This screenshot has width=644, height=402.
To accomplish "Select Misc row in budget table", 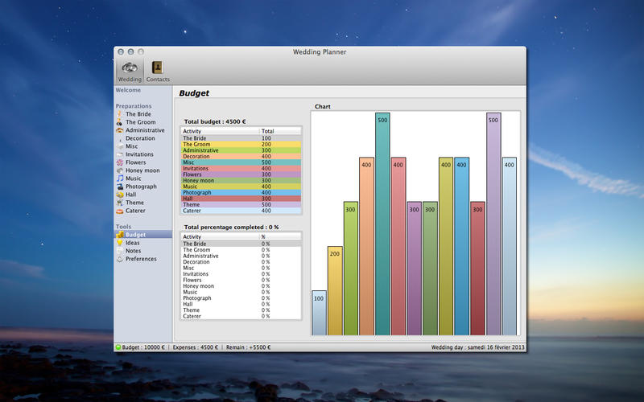I will (241, 162).
